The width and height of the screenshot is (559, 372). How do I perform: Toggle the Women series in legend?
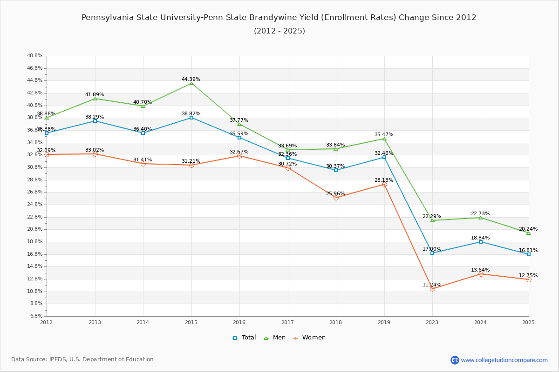tap(309, 338)
